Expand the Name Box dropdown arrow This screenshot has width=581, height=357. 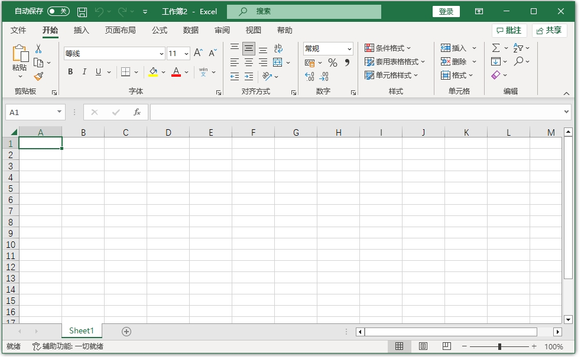click(x=59, y=112)
